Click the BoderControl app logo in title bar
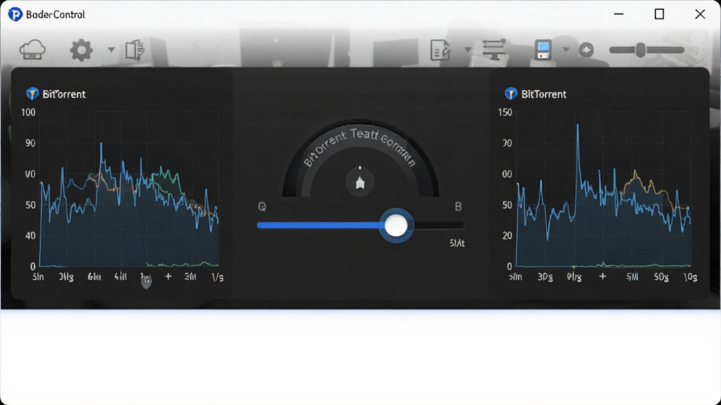This screenshot has height=405, width=721. click(15, 14)
